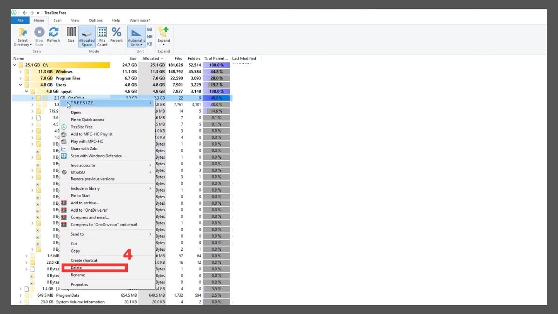
Task: Open the Send to submenu
Action: (x=107, y=234)
